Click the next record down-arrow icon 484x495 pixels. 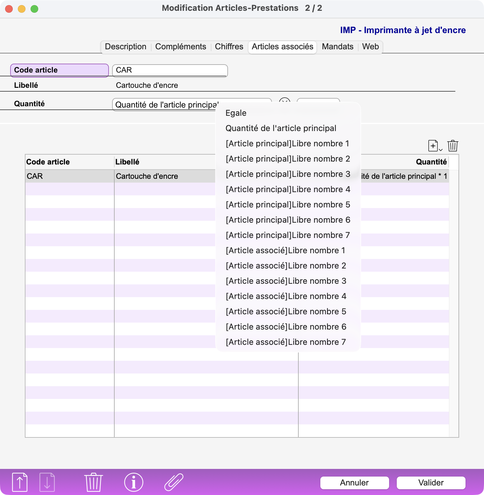coord(47,482)
